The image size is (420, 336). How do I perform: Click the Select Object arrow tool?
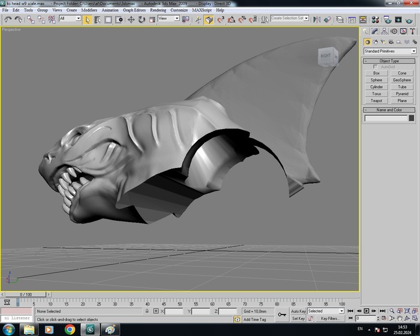point(88,19)
